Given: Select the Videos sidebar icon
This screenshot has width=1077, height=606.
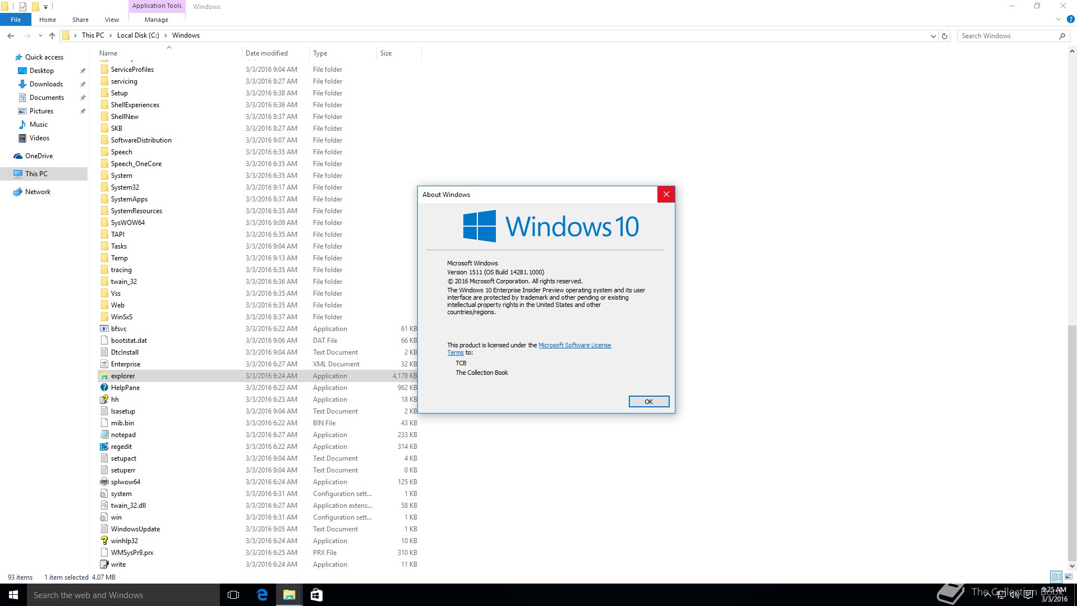Looking at the screenshot, I should click(22, 138).
